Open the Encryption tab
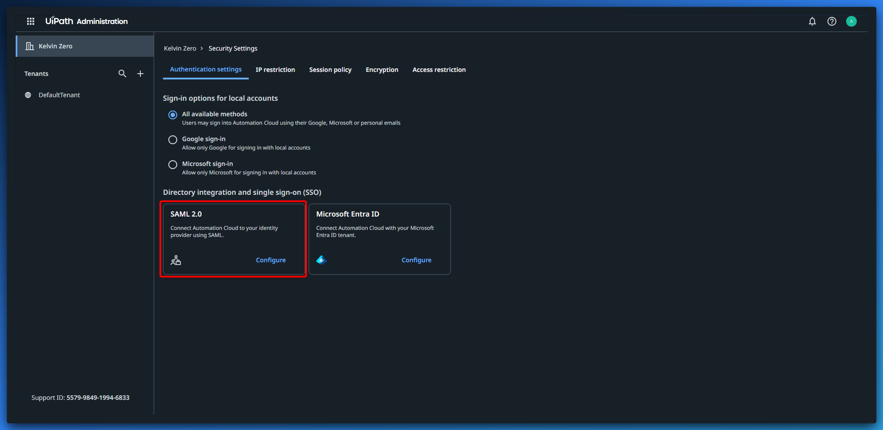Screen dimensions: 883x430 click(382, 70)
